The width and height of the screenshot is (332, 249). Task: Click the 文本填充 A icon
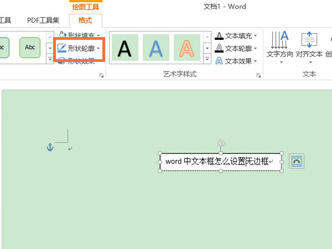(219, 36)
